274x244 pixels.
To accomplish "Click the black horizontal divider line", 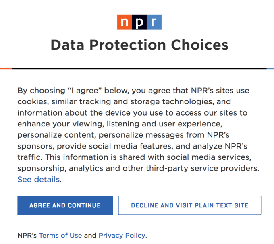I will pos(139,68).
